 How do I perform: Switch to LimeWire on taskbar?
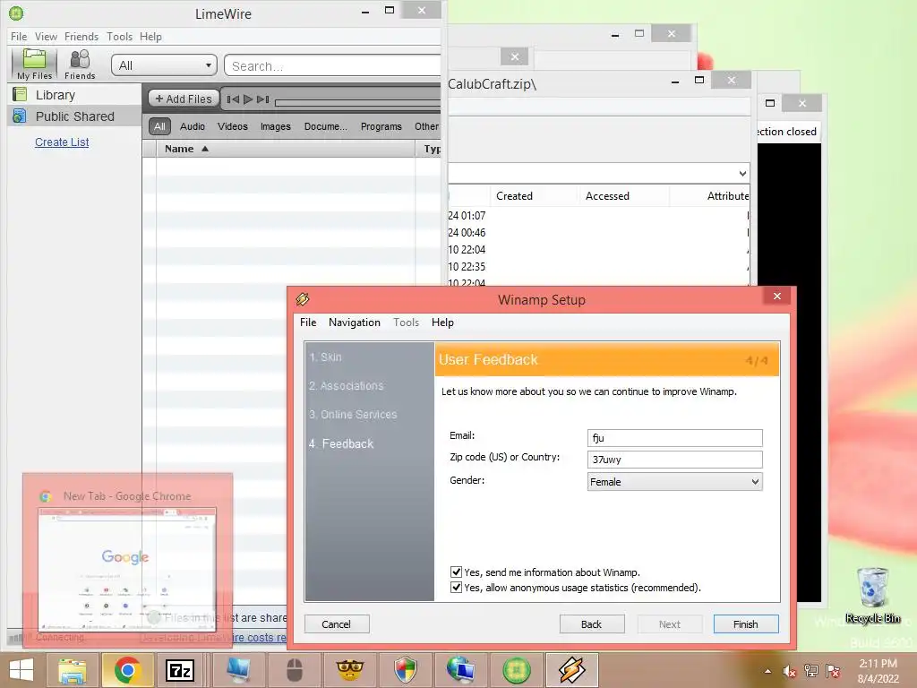pyautogui.click(x=516, y=670)
